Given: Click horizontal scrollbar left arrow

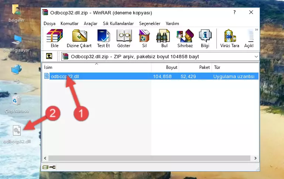Looking at the screenshot, I should click(x=45, y=158).
